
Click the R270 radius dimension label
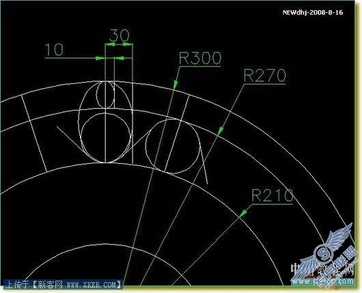tap(264, 76)
